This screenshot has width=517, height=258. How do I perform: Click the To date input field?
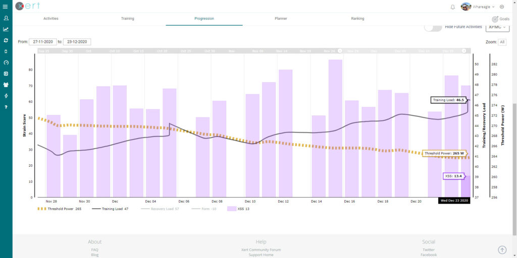click(x=77, y=42)
